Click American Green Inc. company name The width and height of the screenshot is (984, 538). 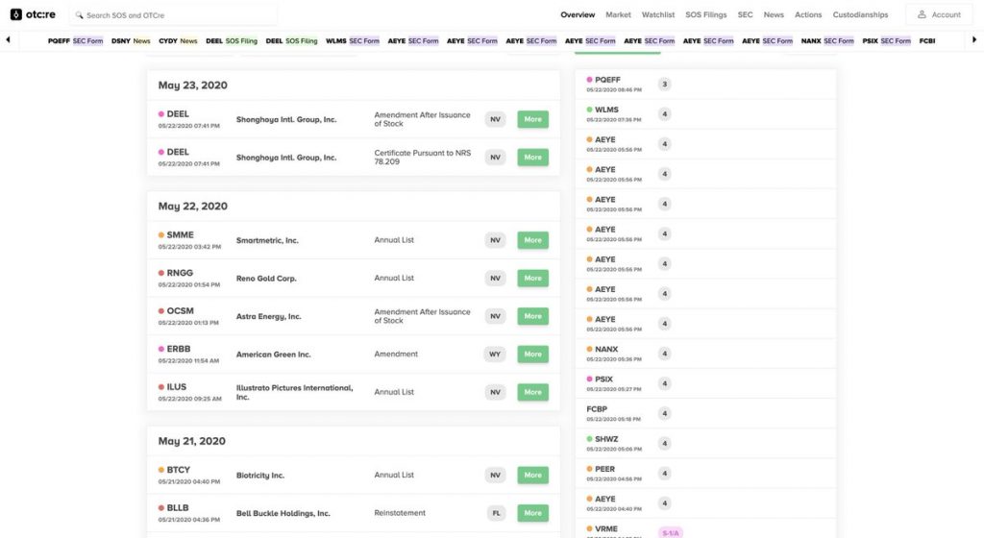point(274,355)
